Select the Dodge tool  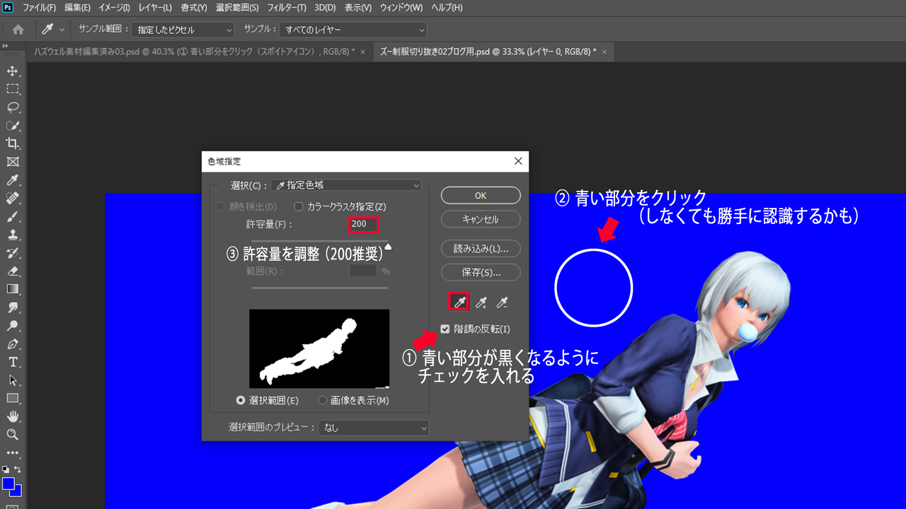(13, 326)
